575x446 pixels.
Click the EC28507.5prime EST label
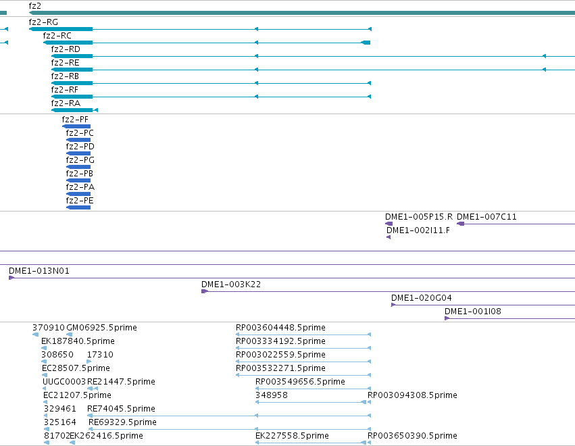click(x=76, y=368)
